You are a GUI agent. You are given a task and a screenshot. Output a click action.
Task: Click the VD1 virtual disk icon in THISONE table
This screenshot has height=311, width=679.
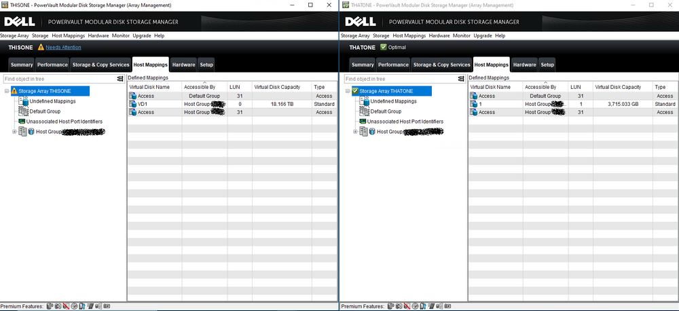[133, 104]
